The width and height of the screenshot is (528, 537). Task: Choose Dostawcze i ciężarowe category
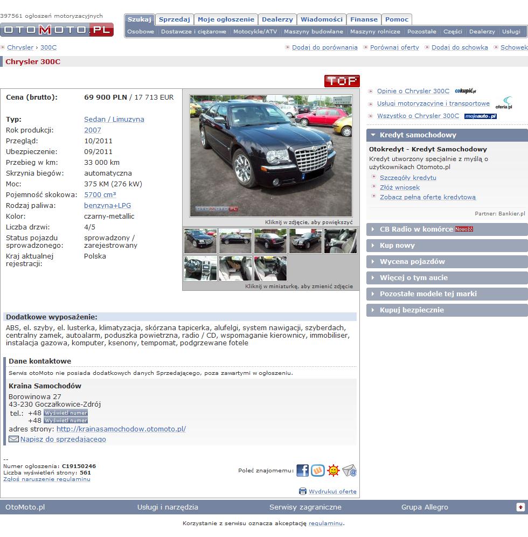(x=193, y=31)
